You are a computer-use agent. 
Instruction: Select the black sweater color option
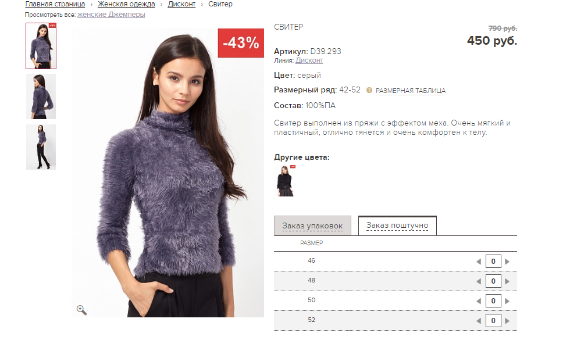(286, 181)
